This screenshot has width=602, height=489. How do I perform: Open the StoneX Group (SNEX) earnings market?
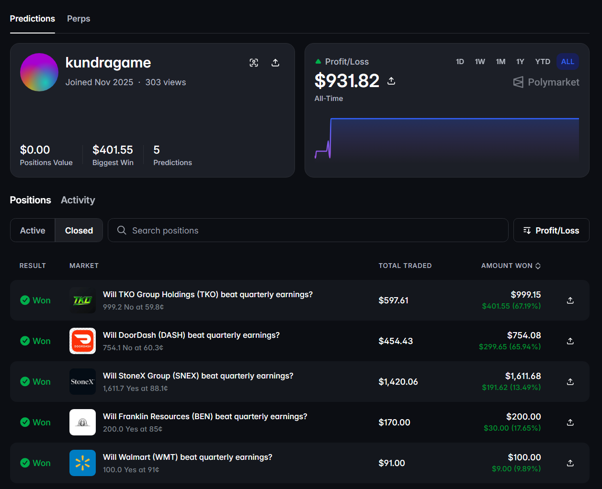tap(198, 376)
